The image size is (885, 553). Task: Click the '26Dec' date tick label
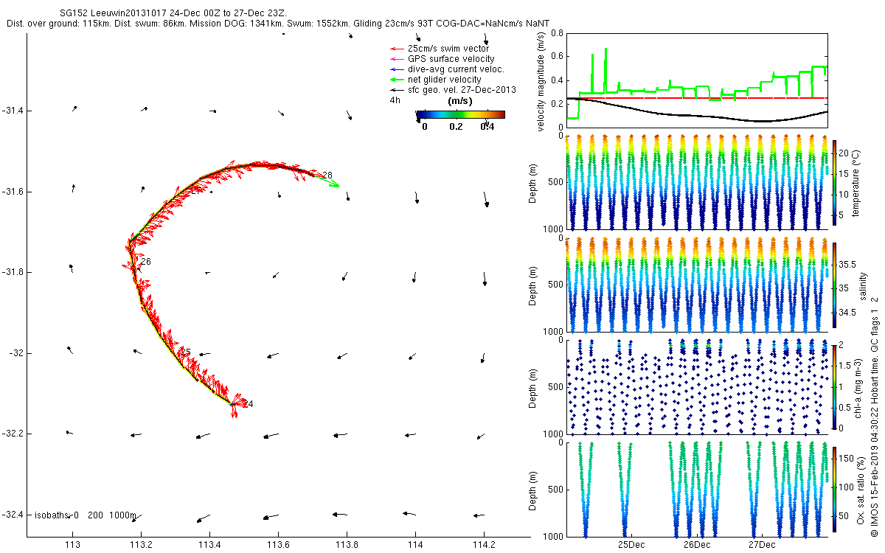[x=697, y=545]
